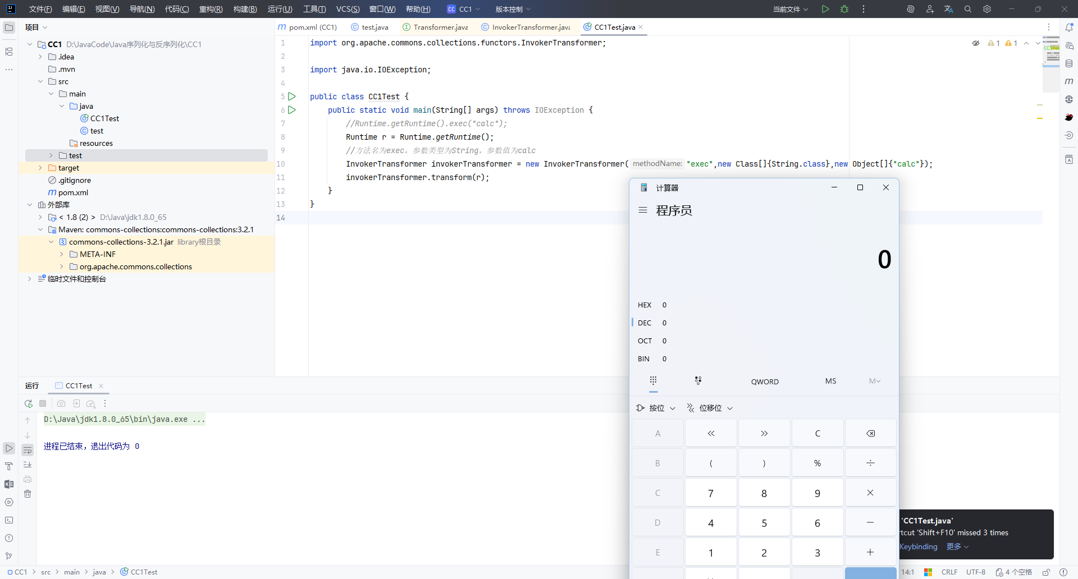Viewport: 1078px width, 579px height.
Task: Open the Project tool window folder icon
Action: point(9,27)
